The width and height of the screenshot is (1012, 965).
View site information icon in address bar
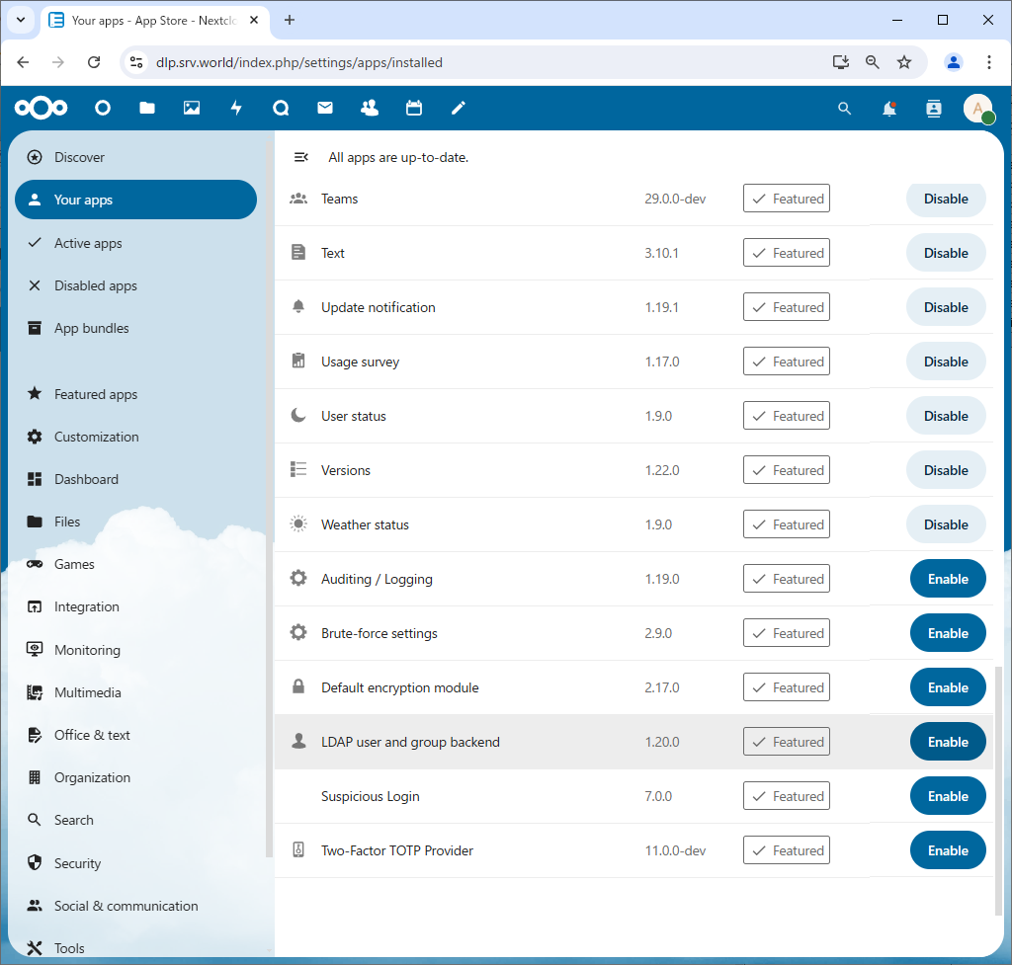136,62
